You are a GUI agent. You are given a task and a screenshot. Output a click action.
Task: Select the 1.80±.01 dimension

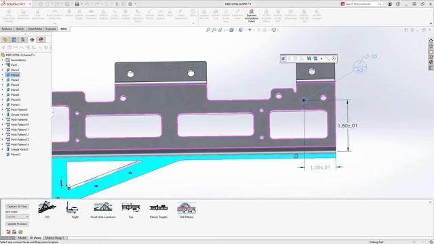click(x=347, y=126)
